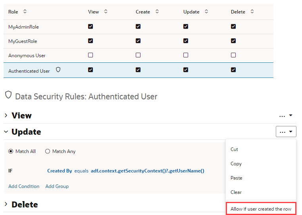Edit the Created By condition field
Screen dimensions: 302x215
(60, 171)
